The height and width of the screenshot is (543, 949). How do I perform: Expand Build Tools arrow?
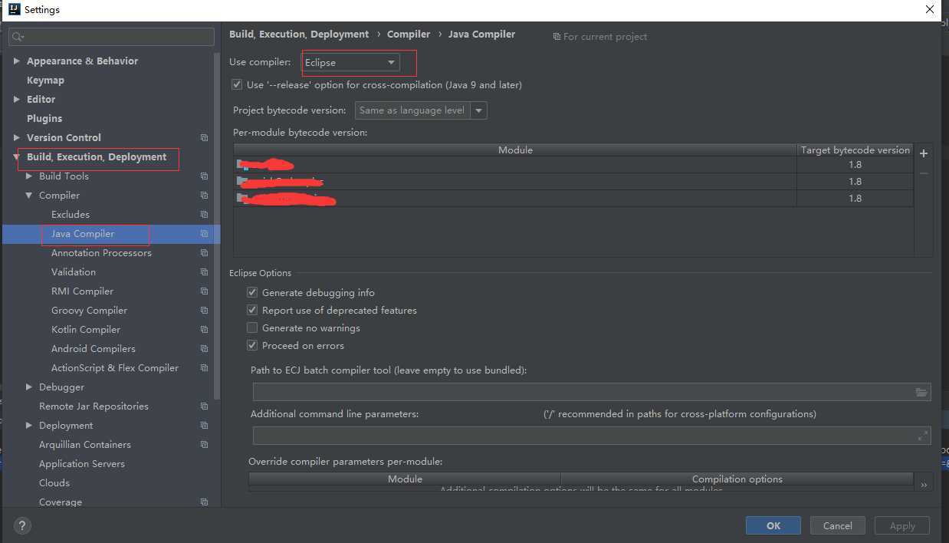click(29, 176)
